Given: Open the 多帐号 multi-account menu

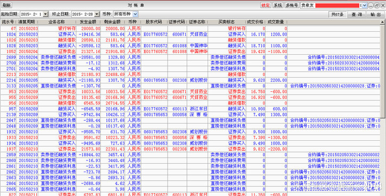Looking at the screenshot, I should coord(292,5).
